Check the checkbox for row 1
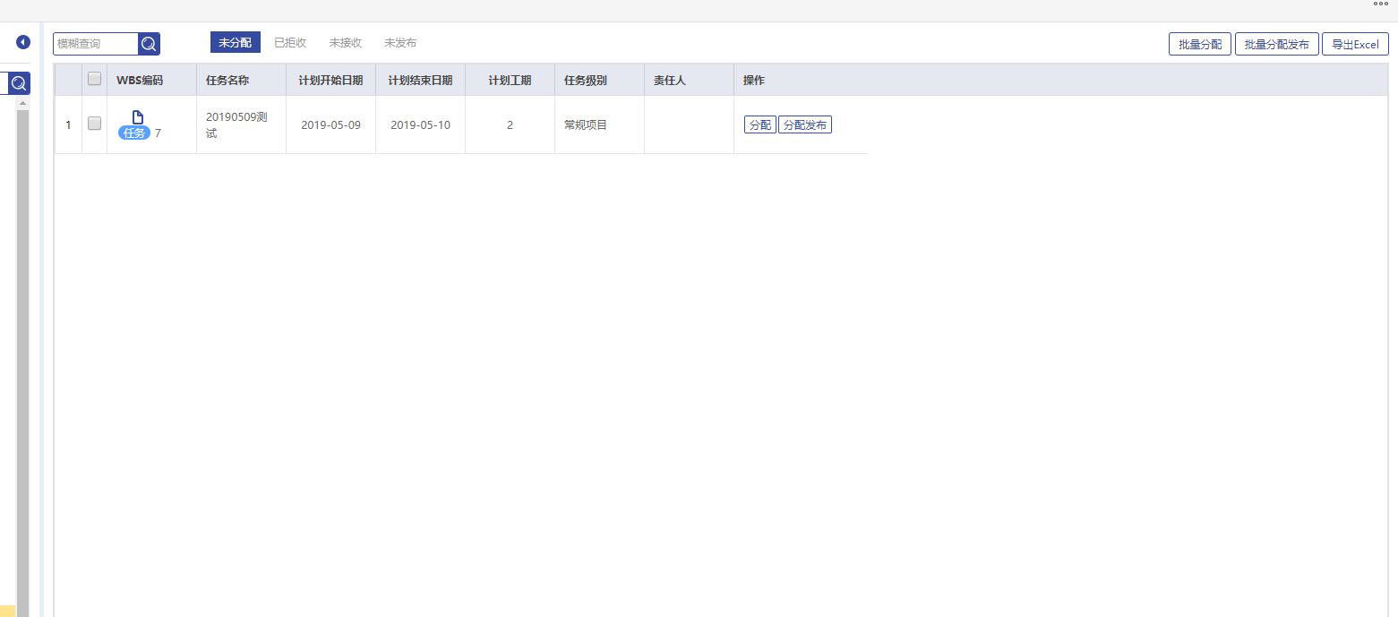The height and width of the screenshot is (617, 1398). click(94, 124)
